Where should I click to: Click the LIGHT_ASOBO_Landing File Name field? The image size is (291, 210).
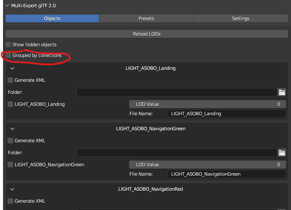(x=226, y=114)
